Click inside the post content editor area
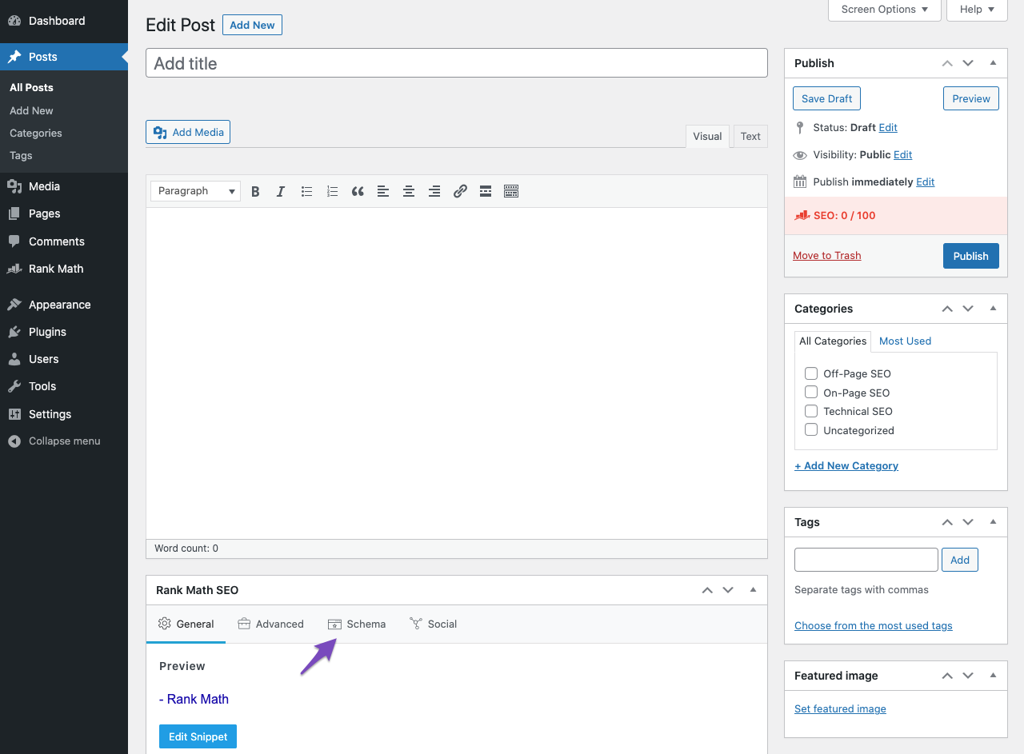 click(x=457, y=373)
